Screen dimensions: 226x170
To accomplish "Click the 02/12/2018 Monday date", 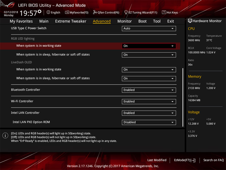I will (x=11, y=14).
